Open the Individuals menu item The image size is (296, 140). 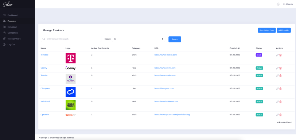coord(12,27)
